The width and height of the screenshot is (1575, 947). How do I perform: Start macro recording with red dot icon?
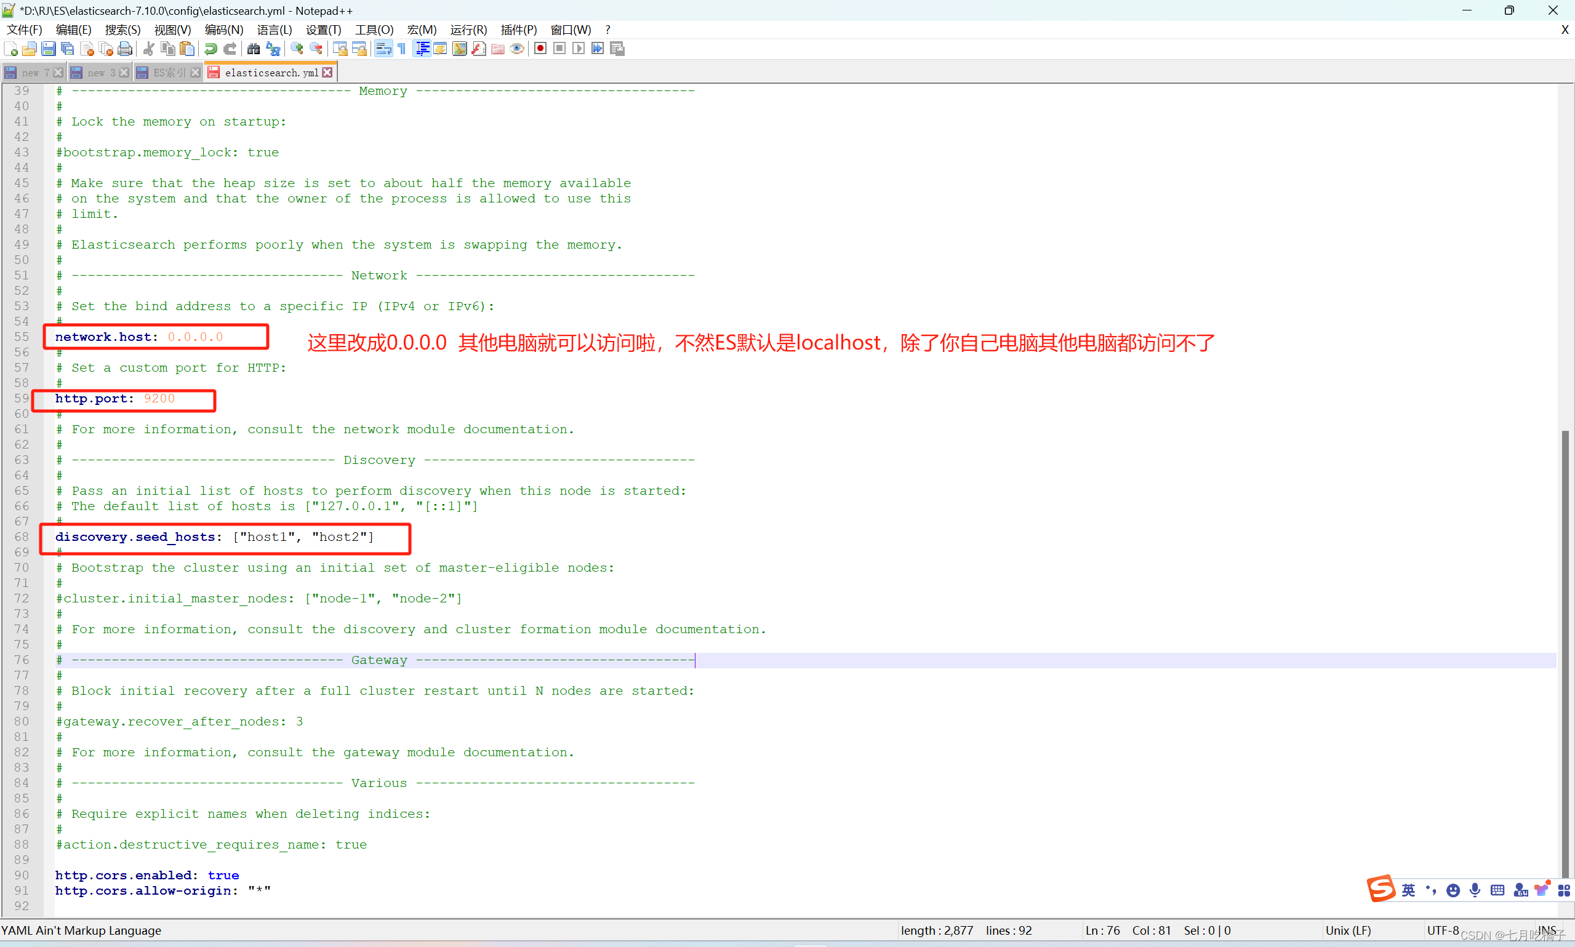(x=540, y=49)
